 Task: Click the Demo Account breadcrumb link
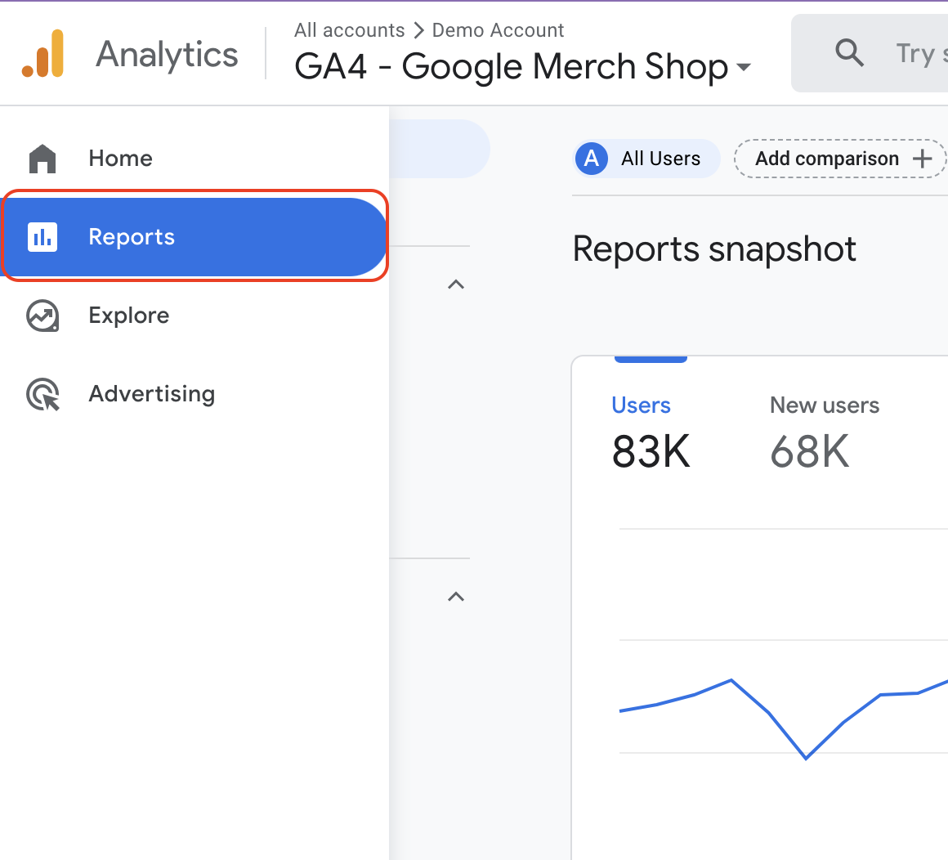498,30
